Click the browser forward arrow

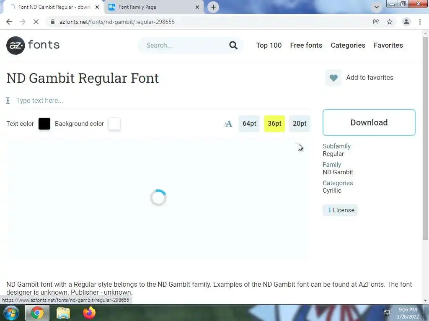[23, 22]
